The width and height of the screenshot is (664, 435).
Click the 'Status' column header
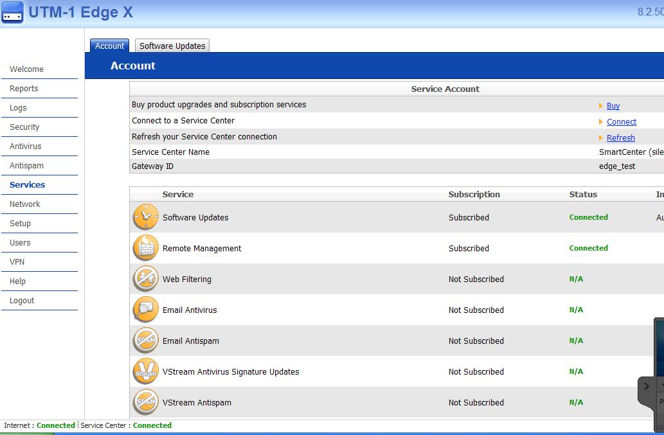pyautogui.click(x=583, y=194)
